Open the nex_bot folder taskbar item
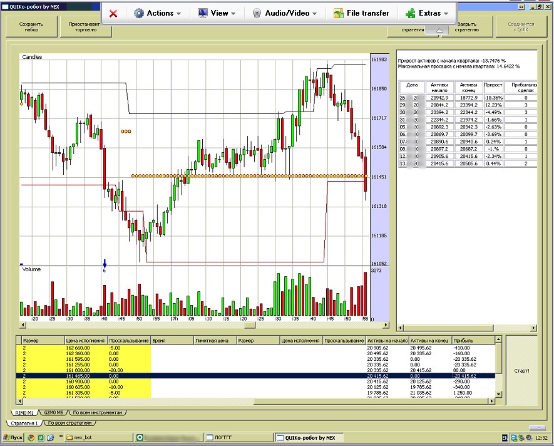 coord(99,437)
